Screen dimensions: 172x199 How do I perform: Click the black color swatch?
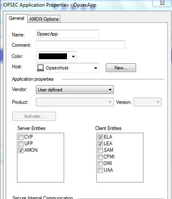[53, 56]
